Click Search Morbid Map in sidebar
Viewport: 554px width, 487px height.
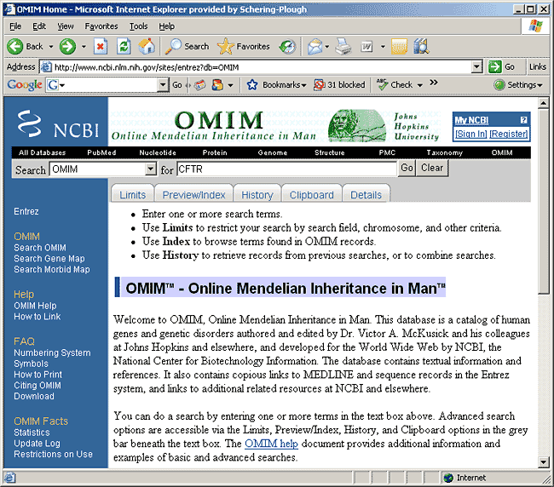[x=52, y=270]
